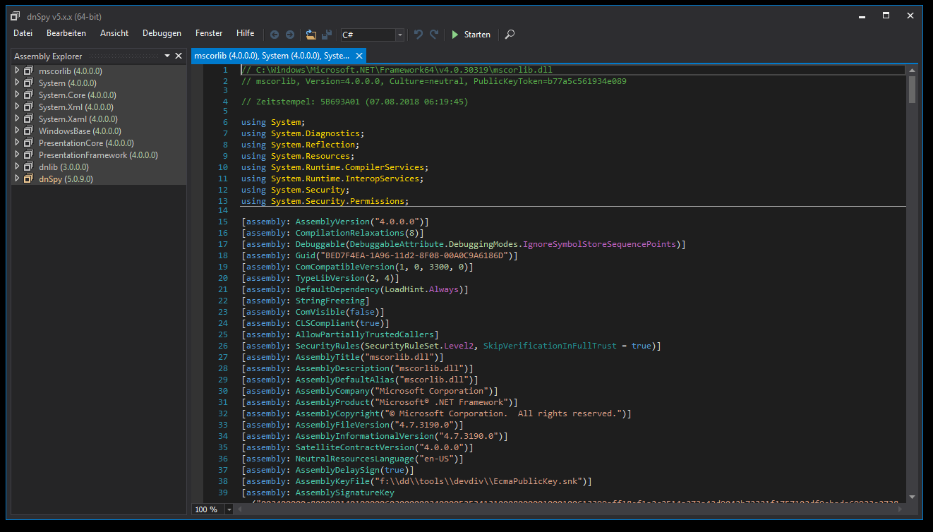Click the vertical scrollbar thumb in the code editor

tap(912, 90)
